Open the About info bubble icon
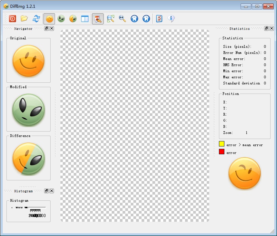Image resolution: width=277 pixels, height=236 pixels. pos(171,19)
